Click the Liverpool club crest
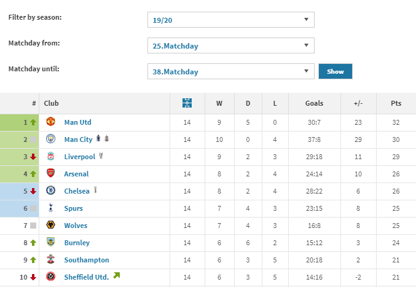This screenshot has width=416, height=287. pyautogui.click(x=51, y=157)
